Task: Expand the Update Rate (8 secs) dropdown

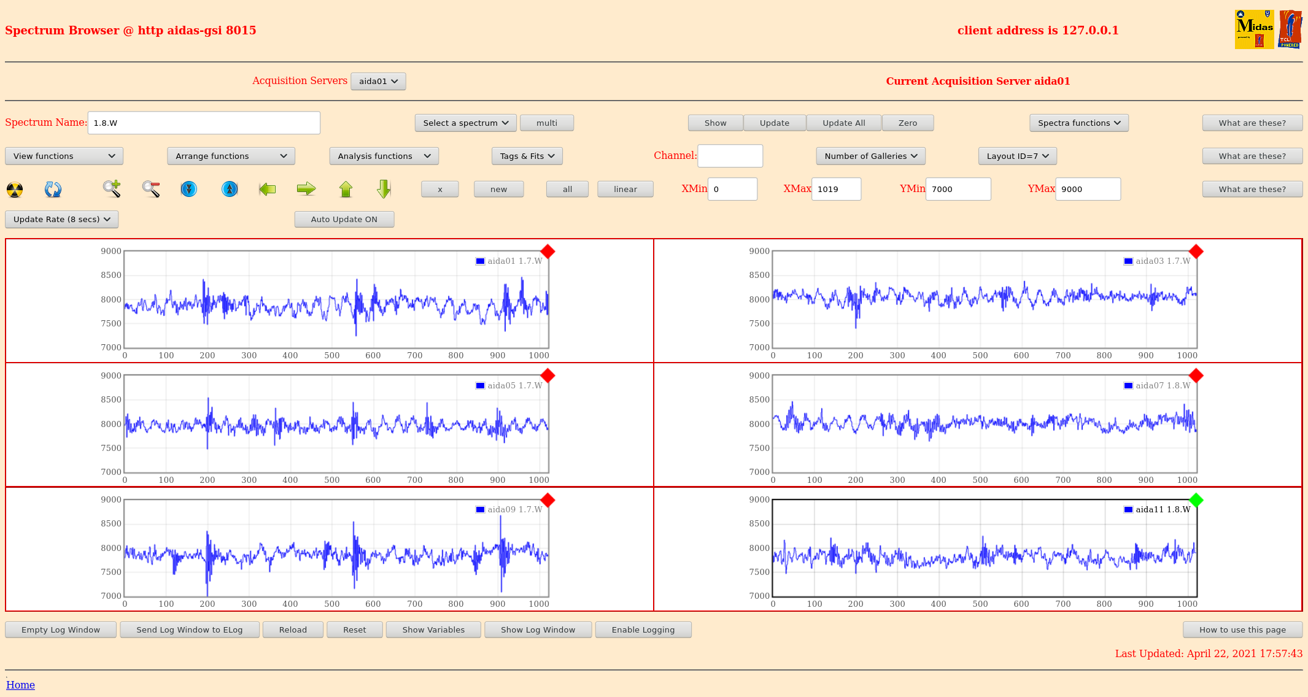Action: (62, 220)
